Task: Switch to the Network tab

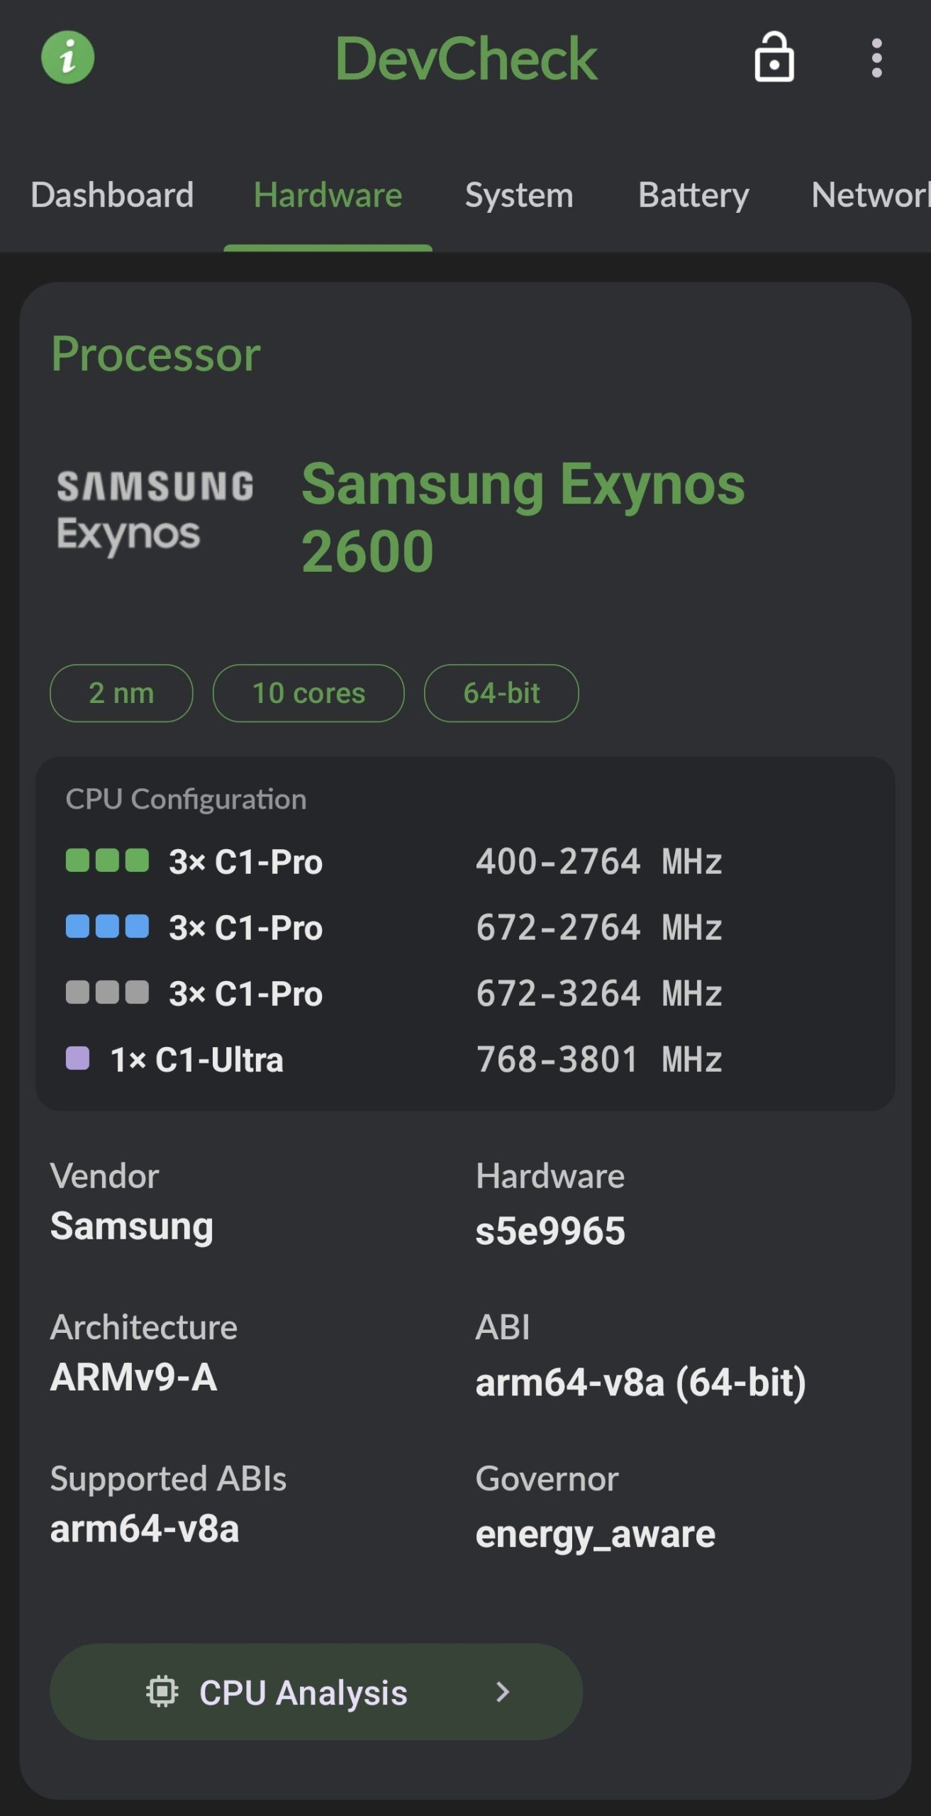Action: point(871,195)
